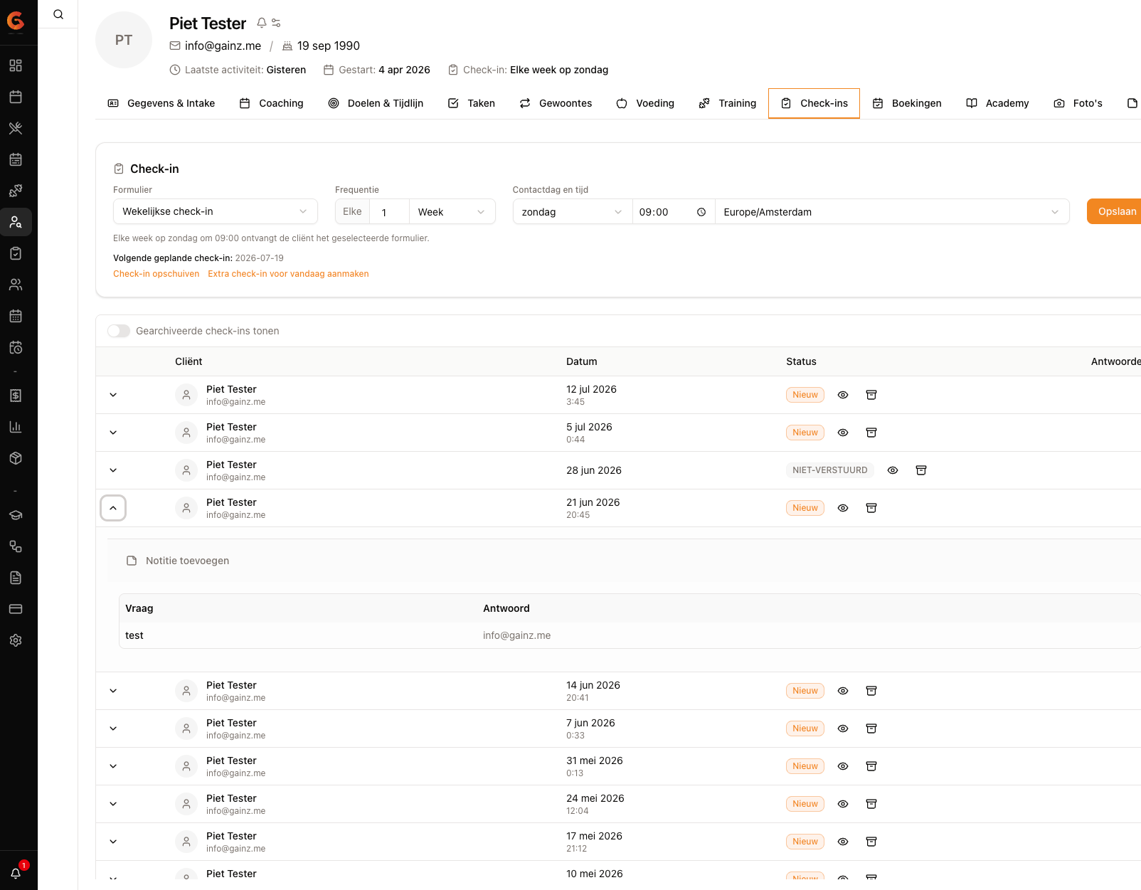1141x890 pixels.
Task: Open the Gewoontes tab
Action: click(x=556, y=103)
